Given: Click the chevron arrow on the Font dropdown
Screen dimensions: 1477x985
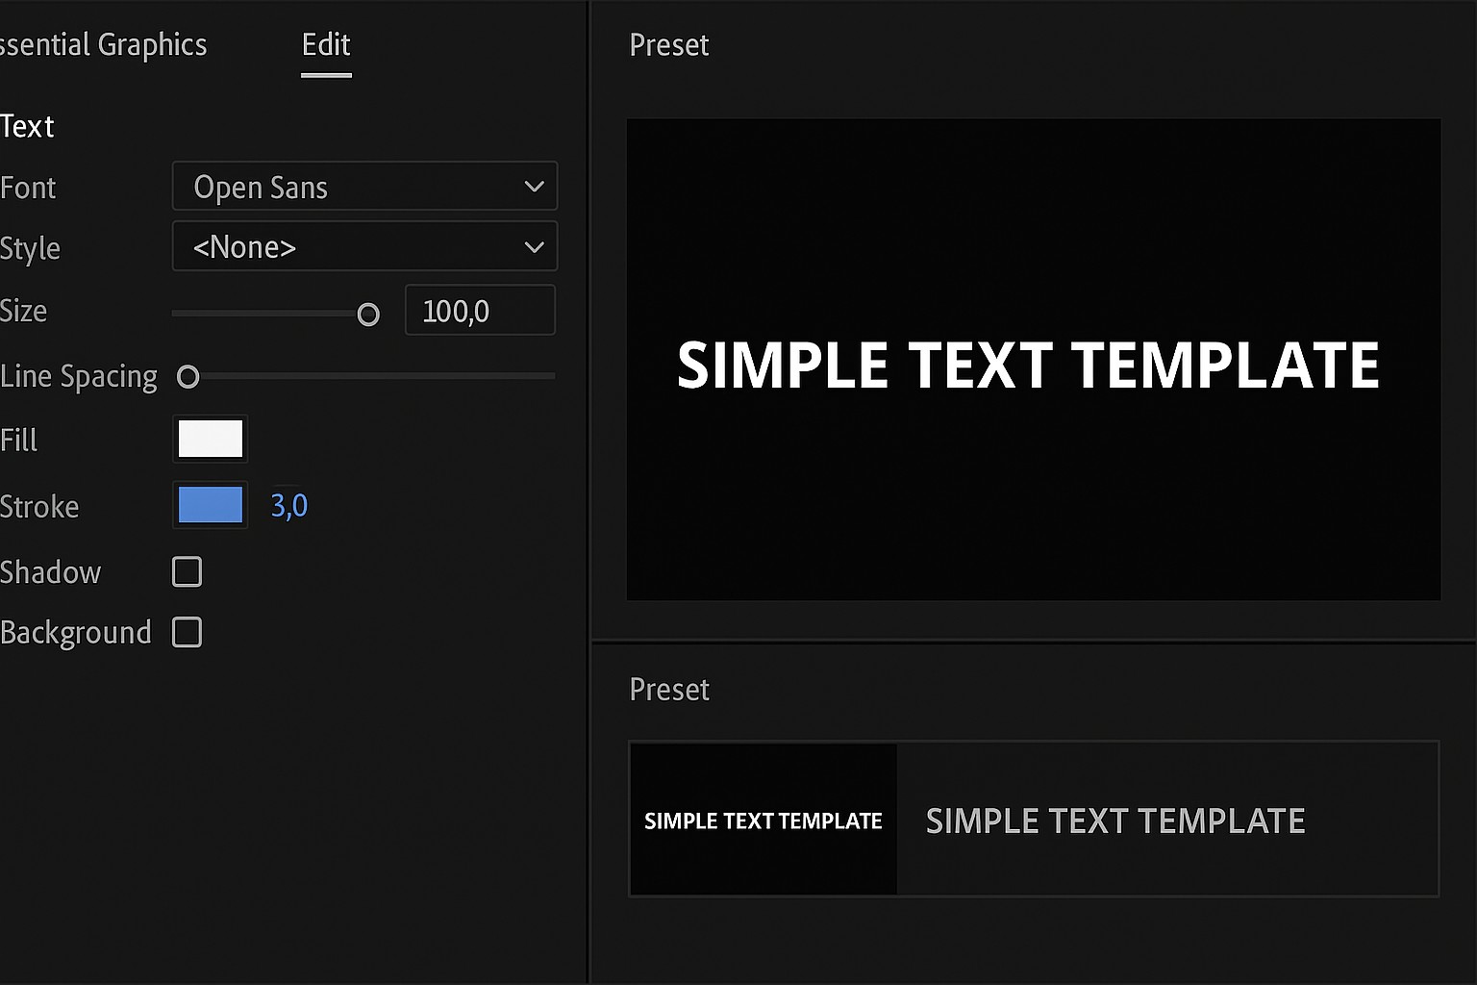Looking at the screenshot, I should coord(535,187).
